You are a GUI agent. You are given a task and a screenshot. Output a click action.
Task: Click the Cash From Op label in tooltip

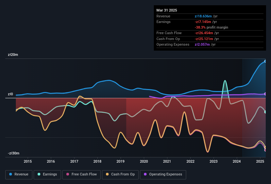coord(168,39)
